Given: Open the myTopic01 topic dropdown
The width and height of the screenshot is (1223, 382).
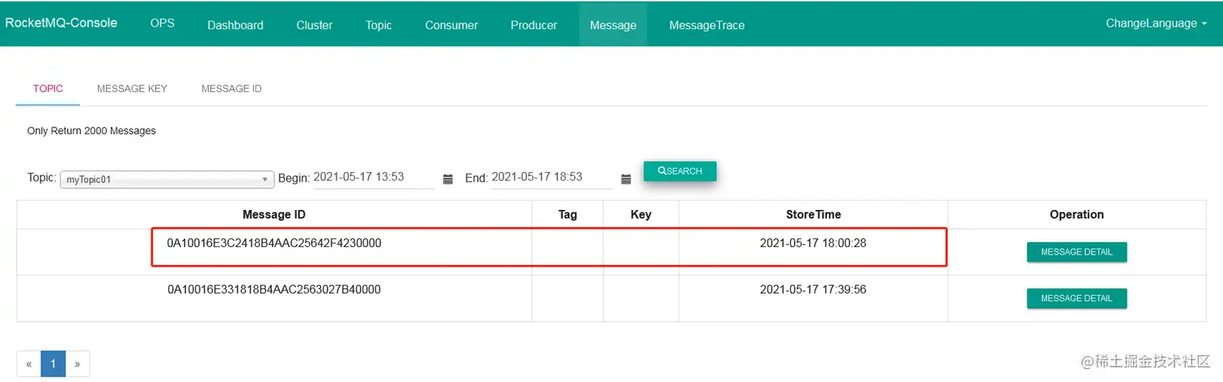Looking at the screenshot, I should [x=167, y=179].
